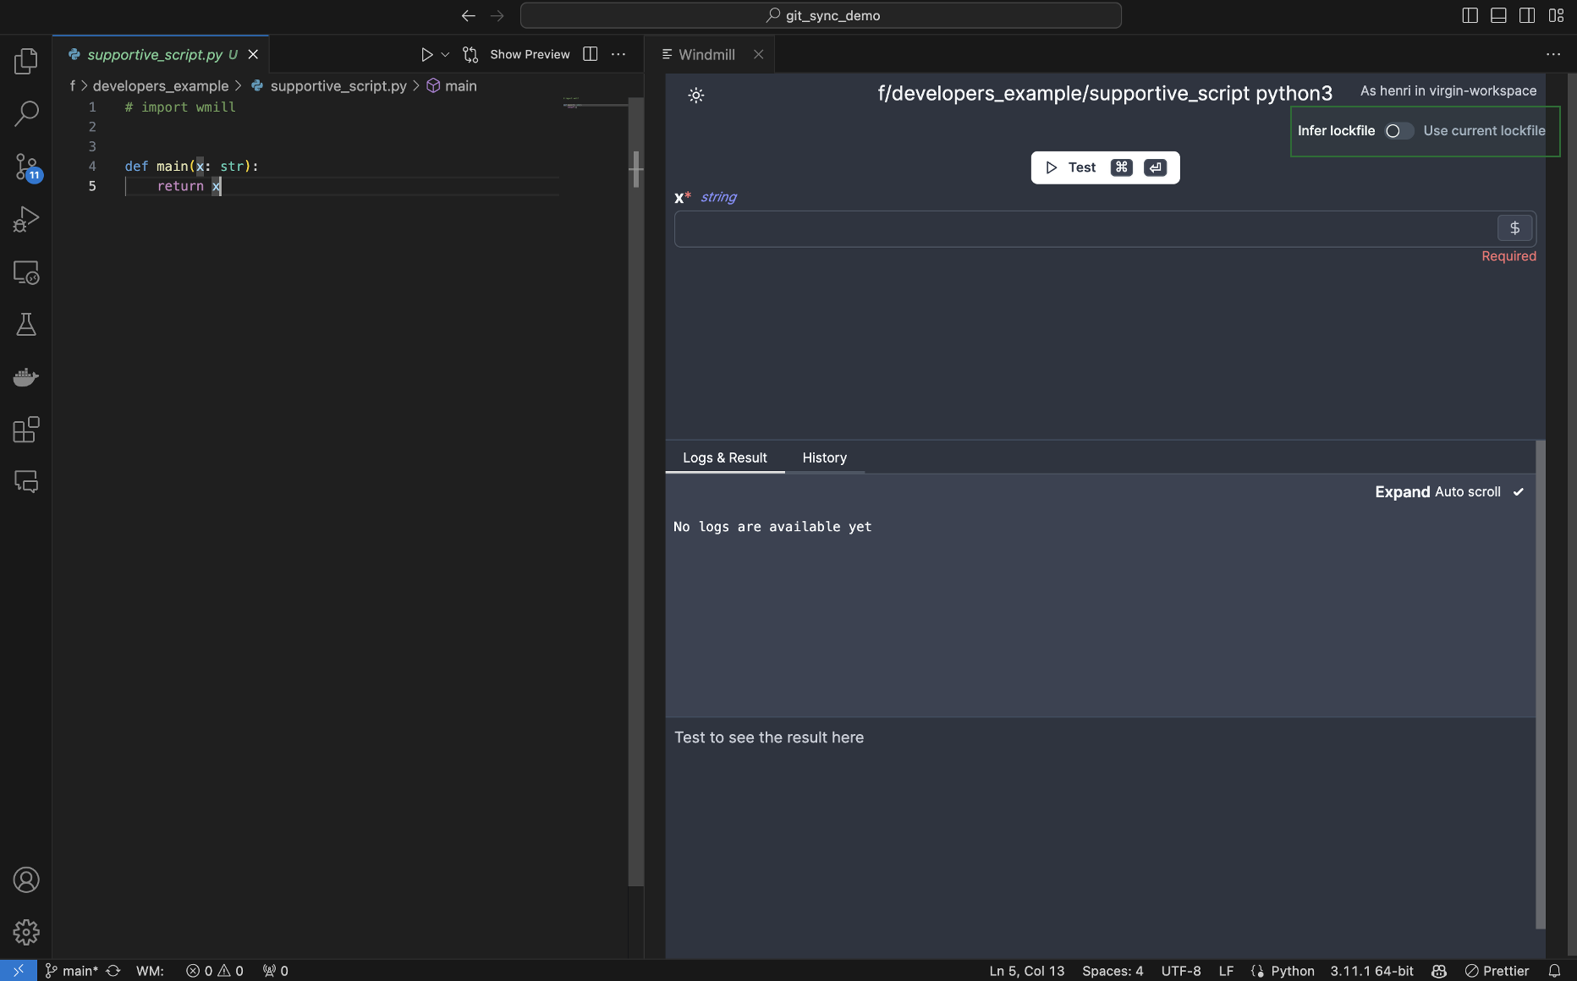
Task: Open the Source Control view
Action: pos(26,166)
